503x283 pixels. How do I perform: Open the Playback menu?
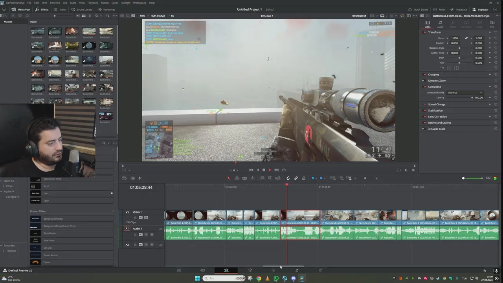(x=93, y=3)
